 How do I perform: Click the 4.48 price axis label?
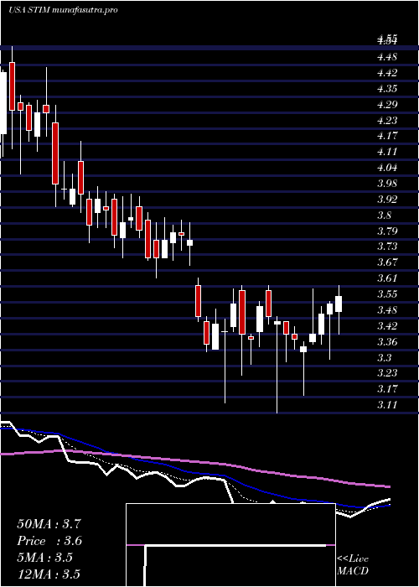tap(387, 57)
